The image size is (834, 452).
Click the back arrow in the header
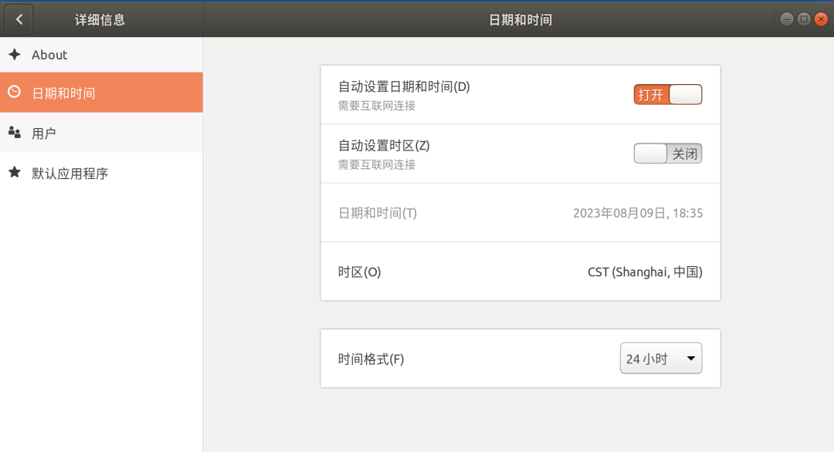19,19
